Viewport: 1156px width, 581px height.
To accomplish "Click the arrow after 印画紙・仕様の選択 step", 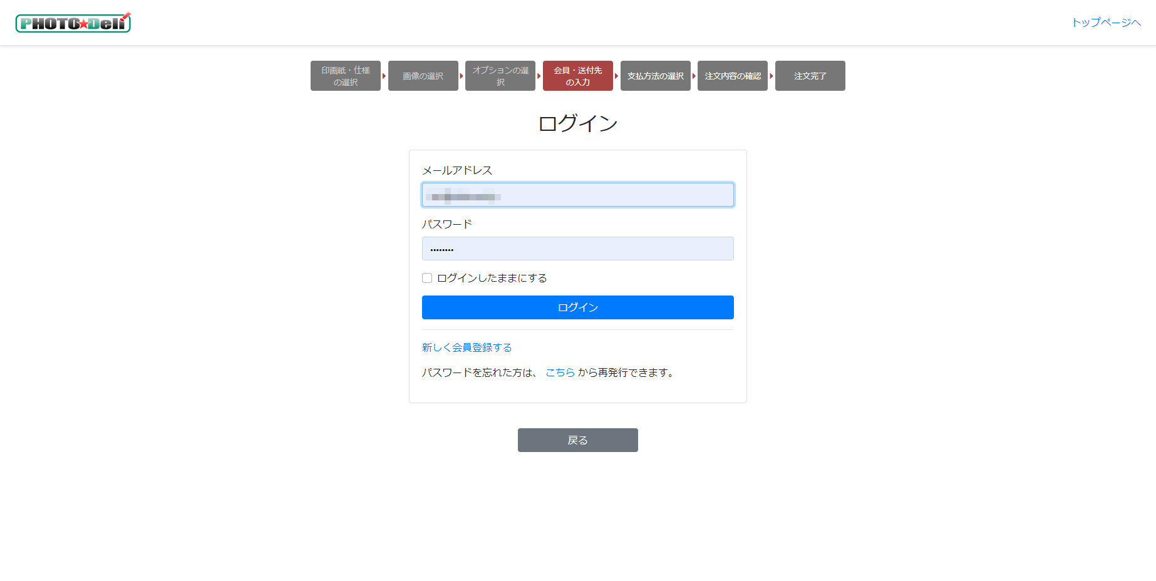I will click(384, 76).
